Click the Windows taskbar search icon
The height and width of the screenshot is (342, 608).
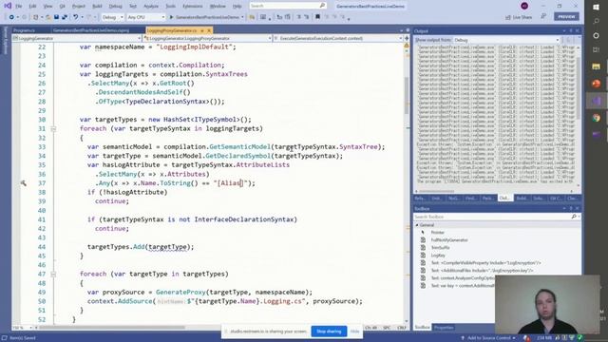tap(596, 21)
